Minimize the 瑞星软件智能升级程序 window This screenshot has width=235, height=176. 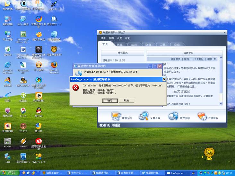150,66
